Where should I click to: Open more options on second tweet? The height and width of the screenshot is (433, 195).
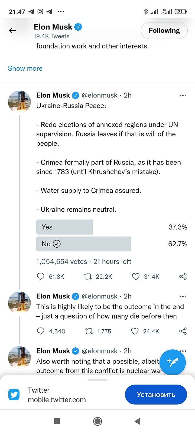183,297
